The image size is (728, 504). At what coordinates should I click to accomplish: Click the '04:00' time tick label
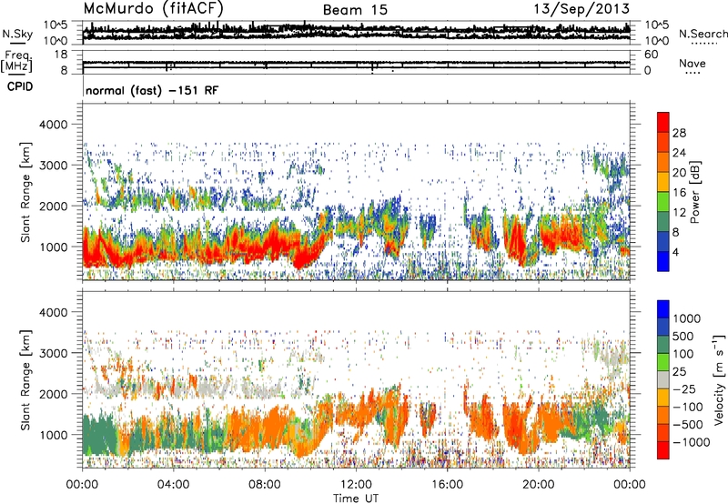pos(173,485)
